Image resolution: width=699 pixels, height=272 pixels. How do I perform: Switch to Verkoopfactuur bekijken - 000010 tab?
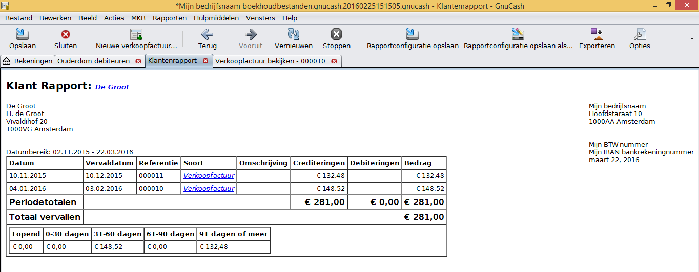point(270,61)
